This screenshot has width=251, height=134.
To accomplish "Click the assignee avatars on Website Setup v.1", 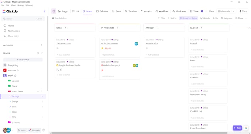I will pos(135,66).
